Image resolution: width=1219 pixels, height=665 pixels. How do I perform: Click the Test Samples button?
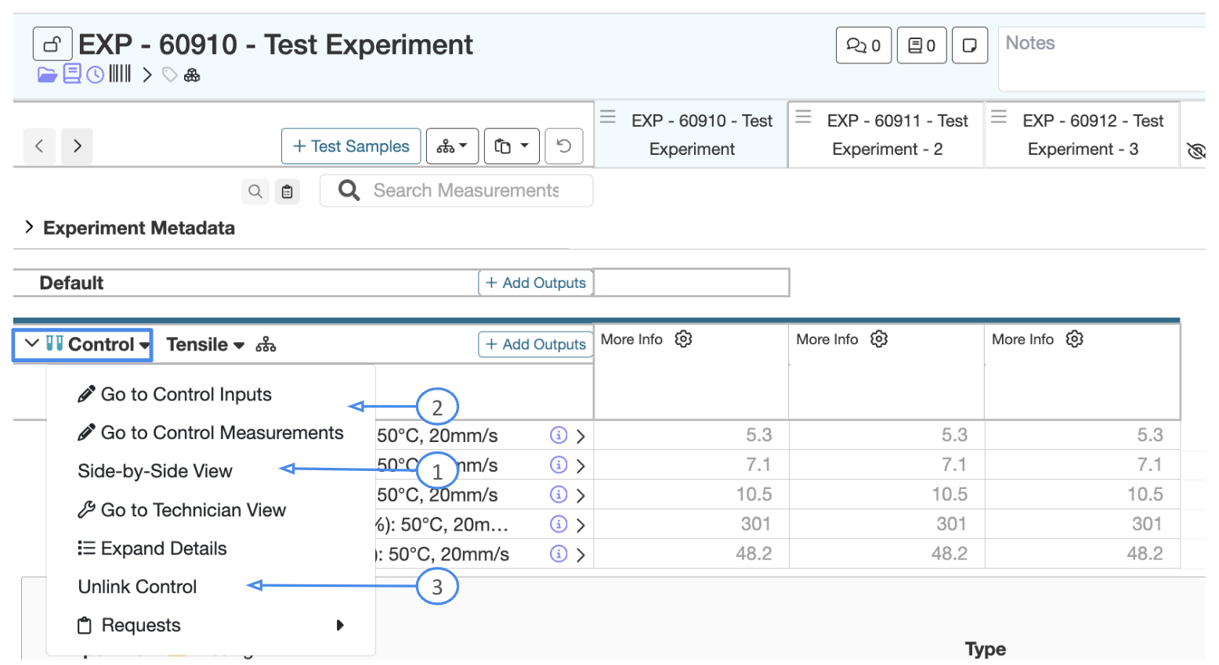[351, 146]
